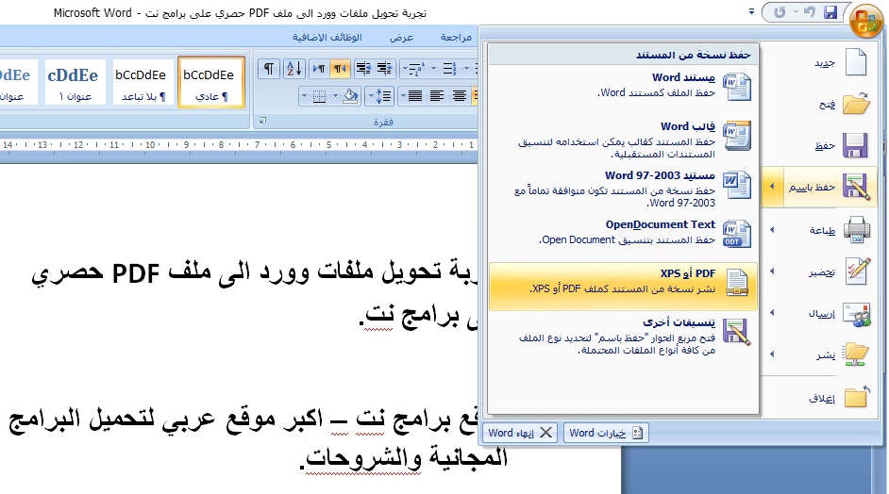The height and width of the screenshot is (494, 889).
Task: Expand the نشر (Publish) submenu arrow
Action: click(772, 354)
